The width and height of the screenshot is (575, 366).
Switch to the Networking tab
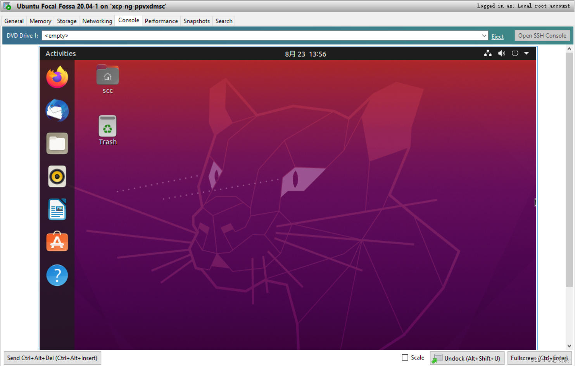97,21
